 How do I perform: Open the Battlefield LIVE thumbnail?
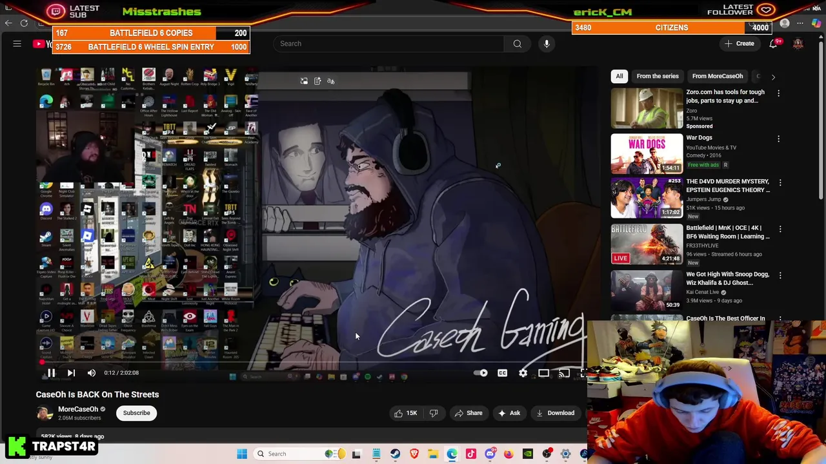tap(647, 244)
